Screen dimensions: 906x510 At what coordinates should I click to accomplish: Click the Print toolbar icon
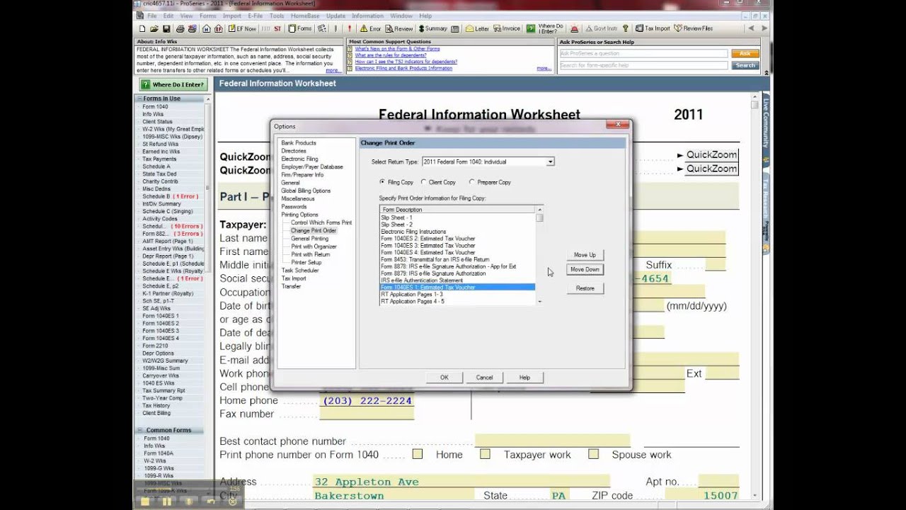180,29
